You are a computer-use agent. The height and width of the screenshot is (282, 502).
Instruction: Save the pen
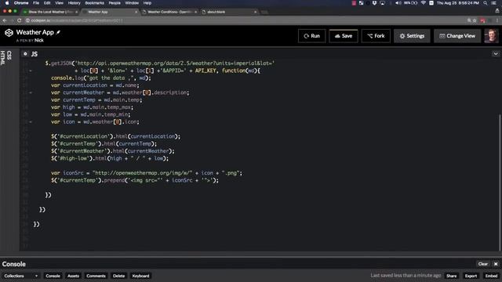344,36
